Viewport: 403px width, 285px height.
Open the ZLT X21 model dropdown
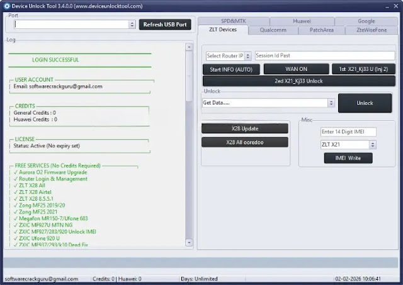[x=372, y=145]
